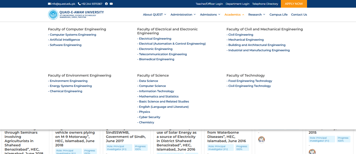Screen dimensions: 356x154
Task: Expand the About QUEST dropdown
Action: (154, 15)
